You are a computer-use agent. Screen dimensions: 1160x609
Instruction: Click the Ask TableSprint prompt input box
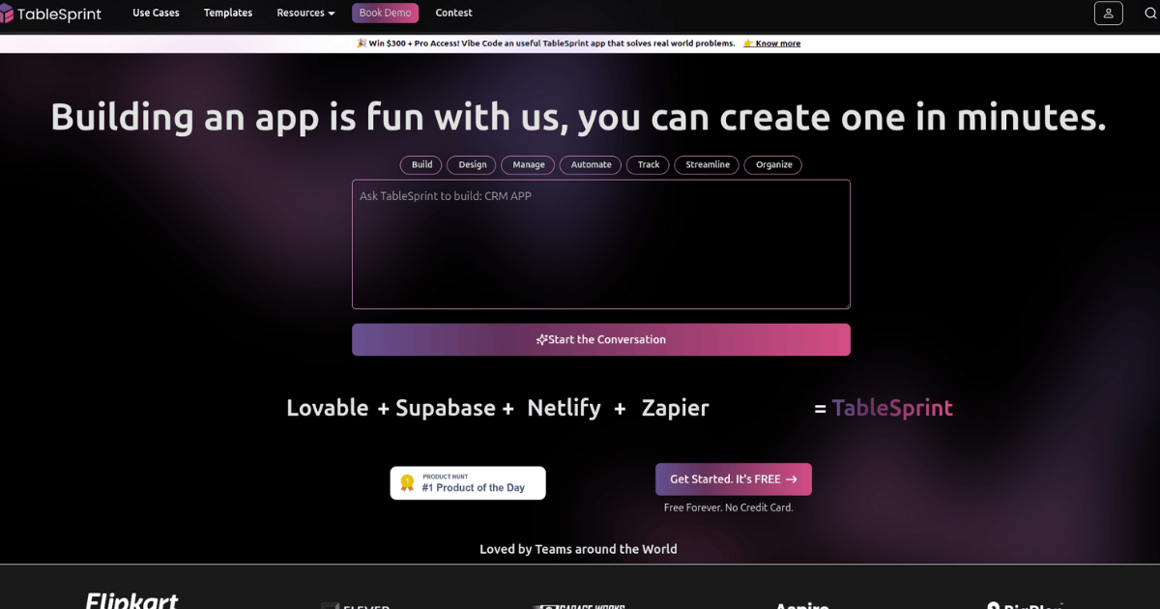600,244
